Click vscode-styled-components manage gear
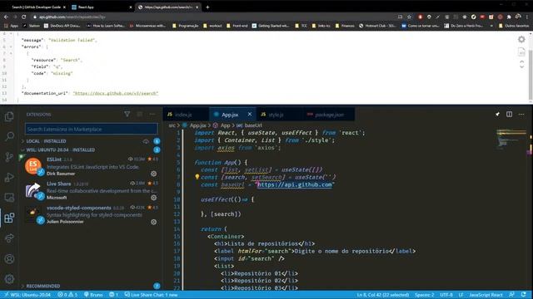This screenshot has width=533, height=299. [153, 222]
